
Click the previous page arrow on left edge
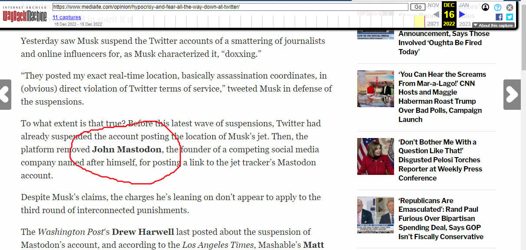tap(5, 94)
